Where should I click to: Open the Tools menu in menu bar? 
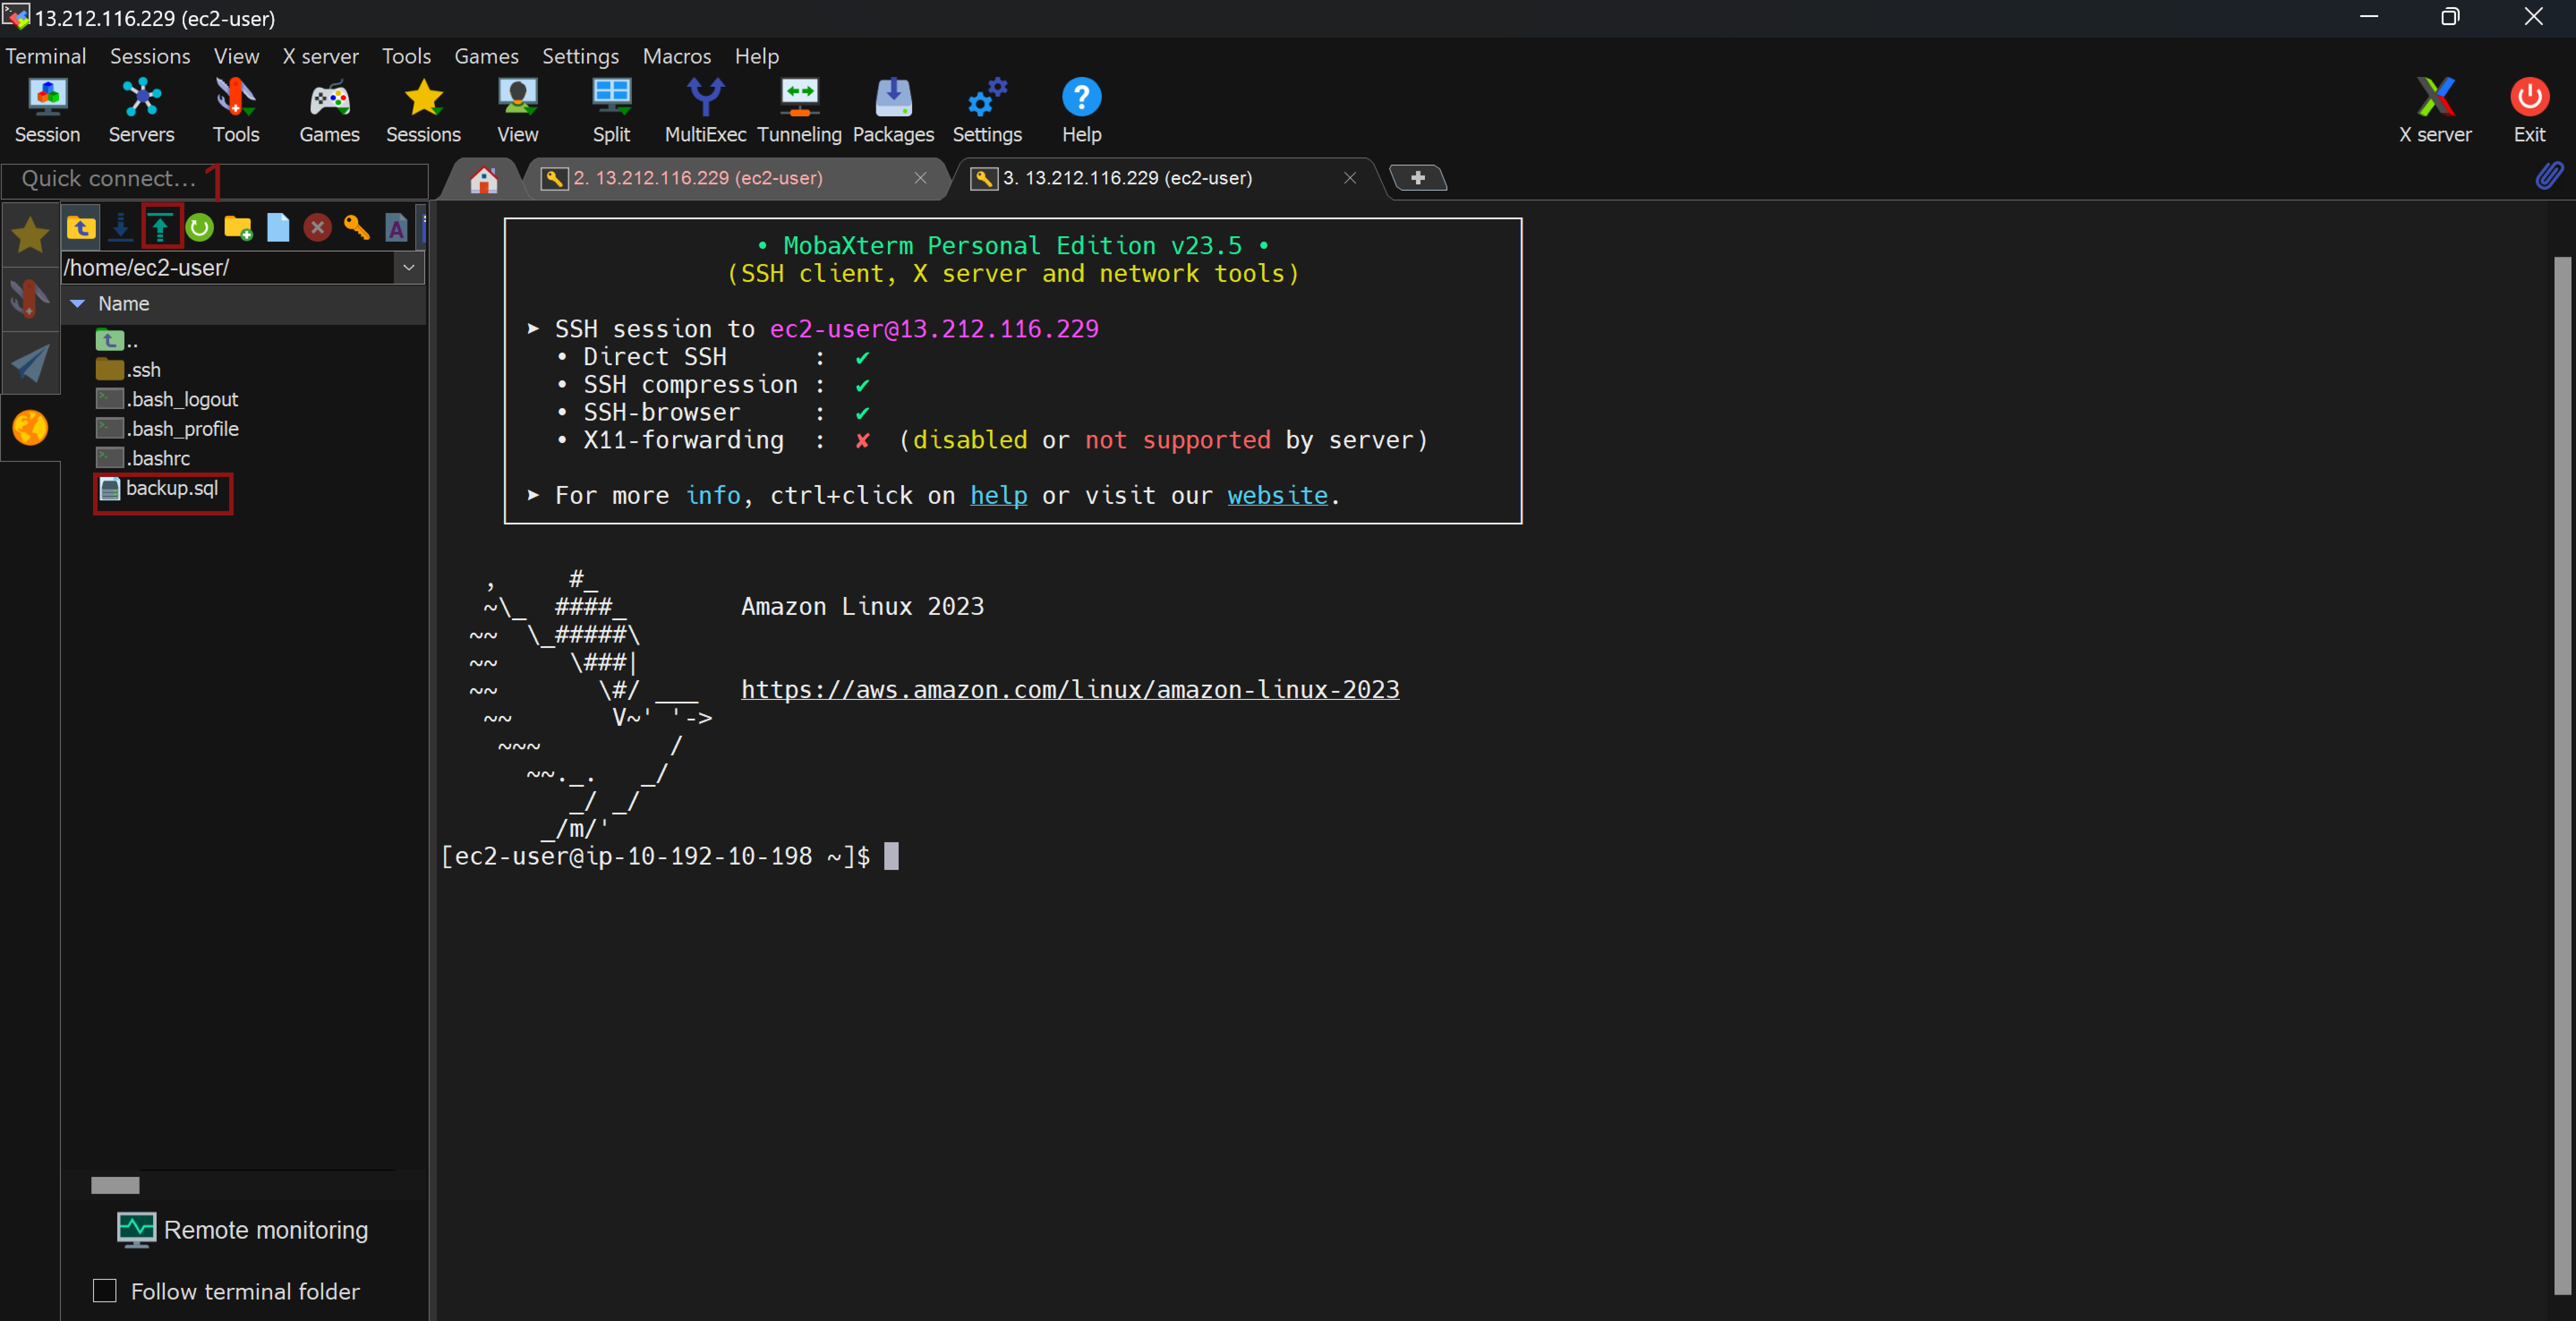click(x=406, y=56)
